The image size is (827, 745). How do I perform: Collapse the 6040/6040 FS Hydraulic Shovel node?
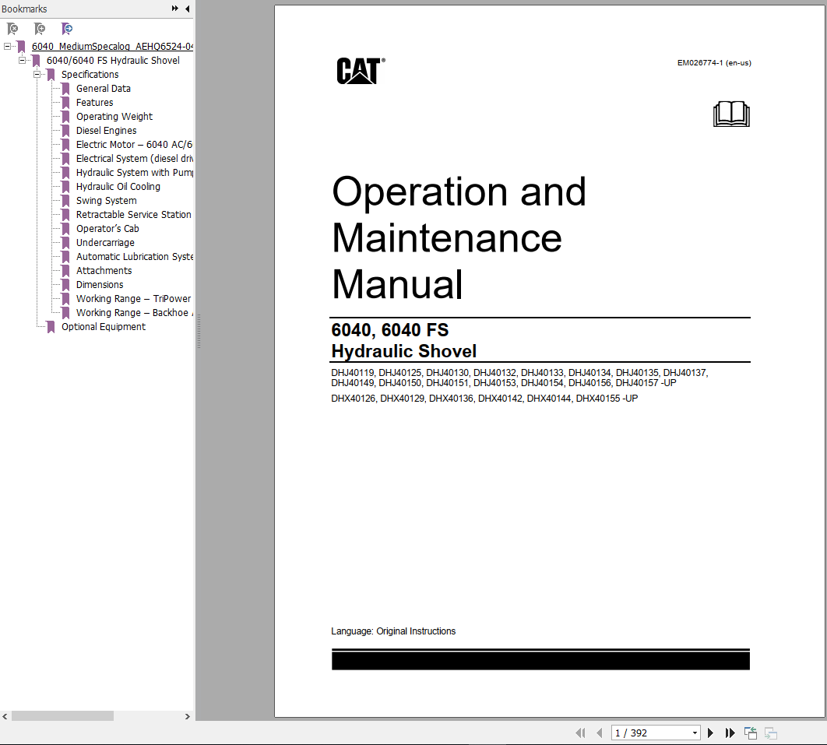point(22,61)
